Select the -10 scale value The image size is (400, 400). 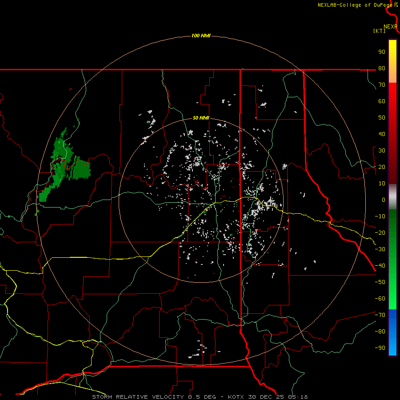pos(380,216)
